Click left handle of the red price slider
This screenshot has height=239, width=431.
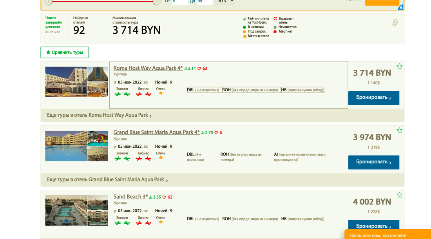pyautogui.click(x=48, y=2)
